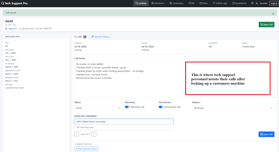The width and height of the screenshot is (279, 152).
Task: Click the No matching parts suggestion text
Action: point(85,127)
